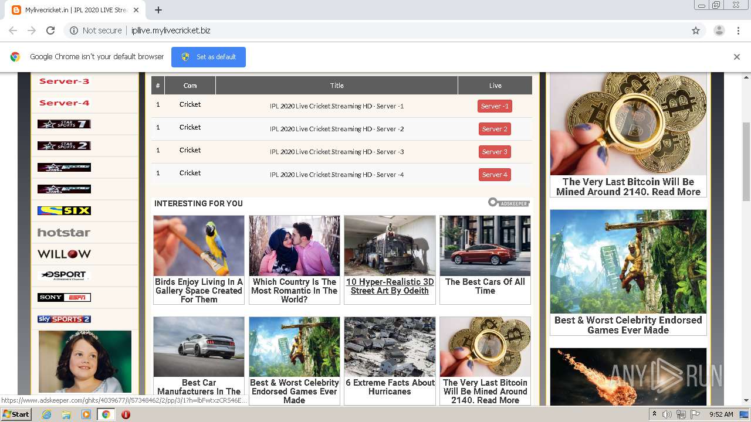Click the browser back arrow
Viewport: 751px width, 422px height.
click(x=13, y=30)
